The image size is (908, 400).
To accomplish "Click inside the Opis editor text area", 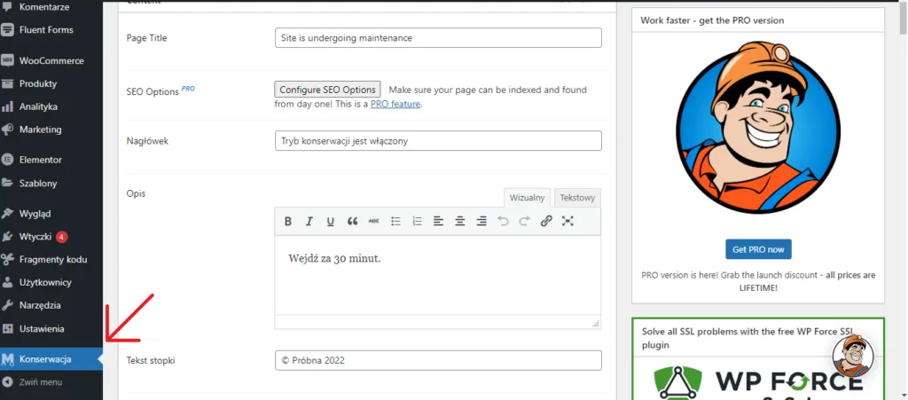I will [438, 275].
